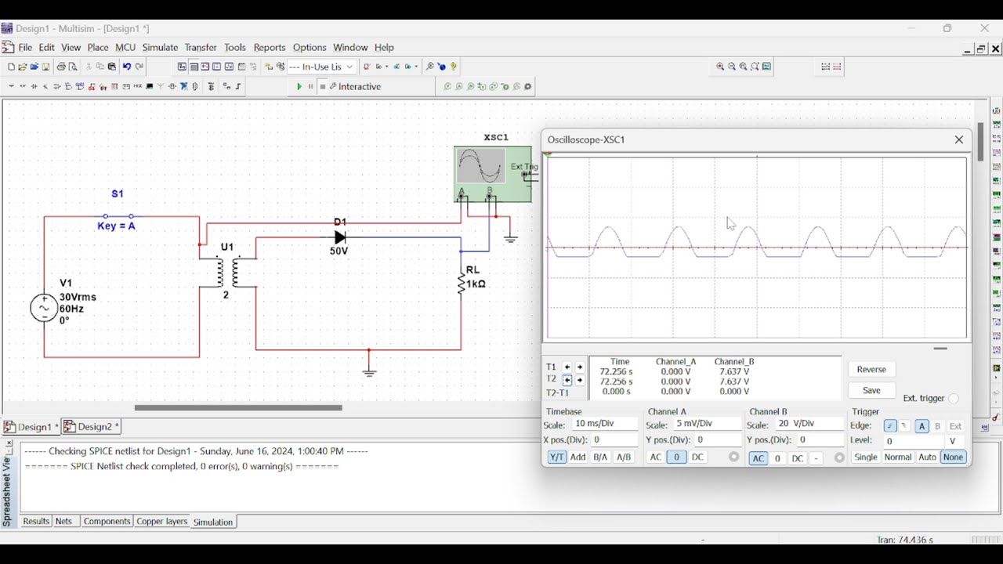The height and width of the screenshot is (564, 1003).
Task: Enable the Ext. trigger radio button
Action: tap(954, 399)
